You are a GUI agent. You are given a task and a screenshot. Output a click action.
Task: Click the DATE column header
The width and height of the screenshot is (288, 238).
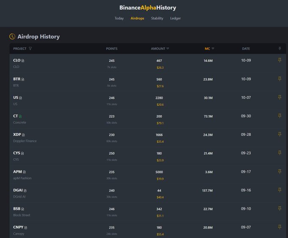pos(246,49)
